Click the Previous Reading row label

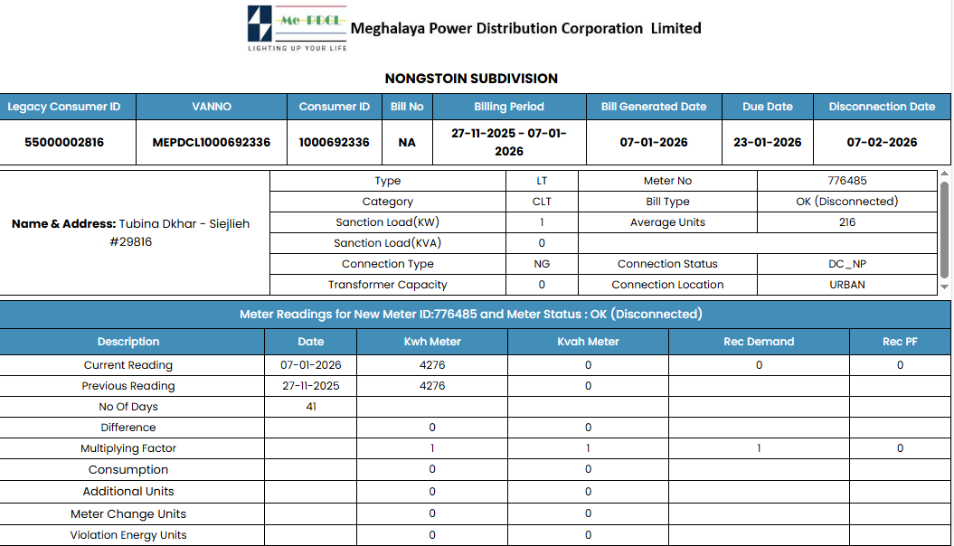(x=128, y=385)
